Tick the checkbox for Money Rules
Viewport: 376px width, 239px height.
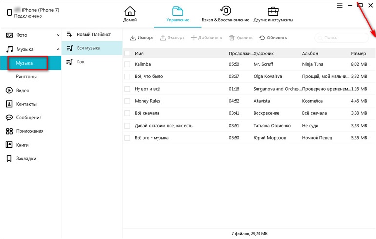pos(127,101)
